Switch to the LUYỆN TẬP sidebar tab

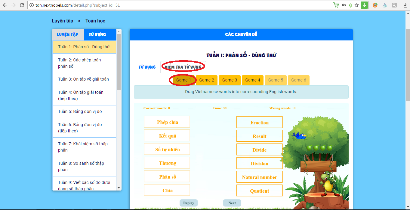point(68,34)
